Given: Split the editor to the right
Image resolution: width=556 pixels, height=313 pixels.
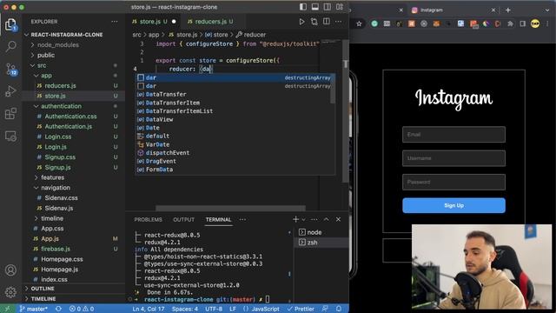Looking at the screenshot, I should tap(327, 22).
